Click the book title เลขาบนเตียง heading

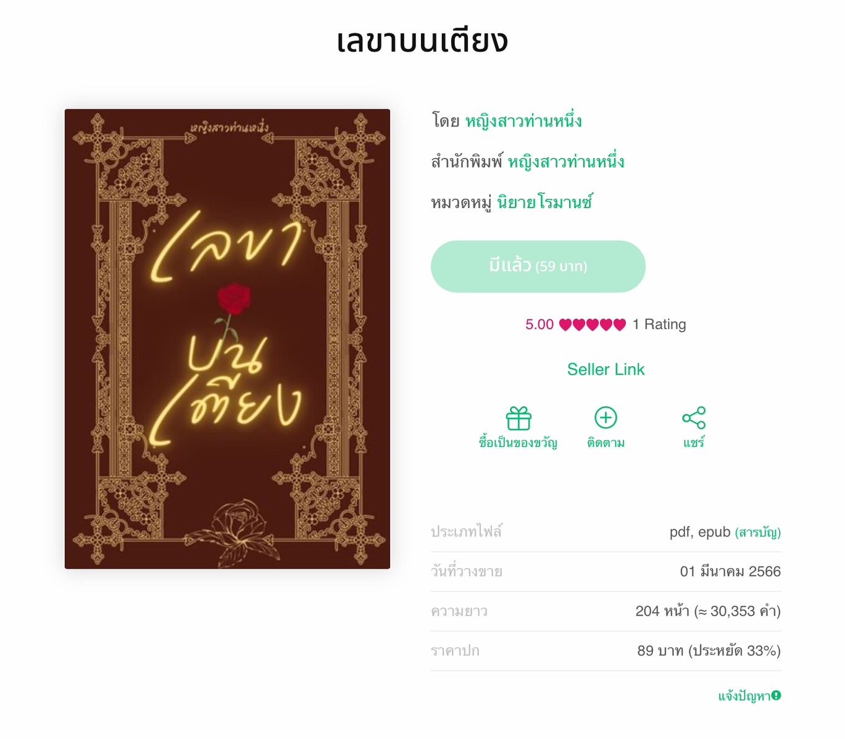point(422,41)
